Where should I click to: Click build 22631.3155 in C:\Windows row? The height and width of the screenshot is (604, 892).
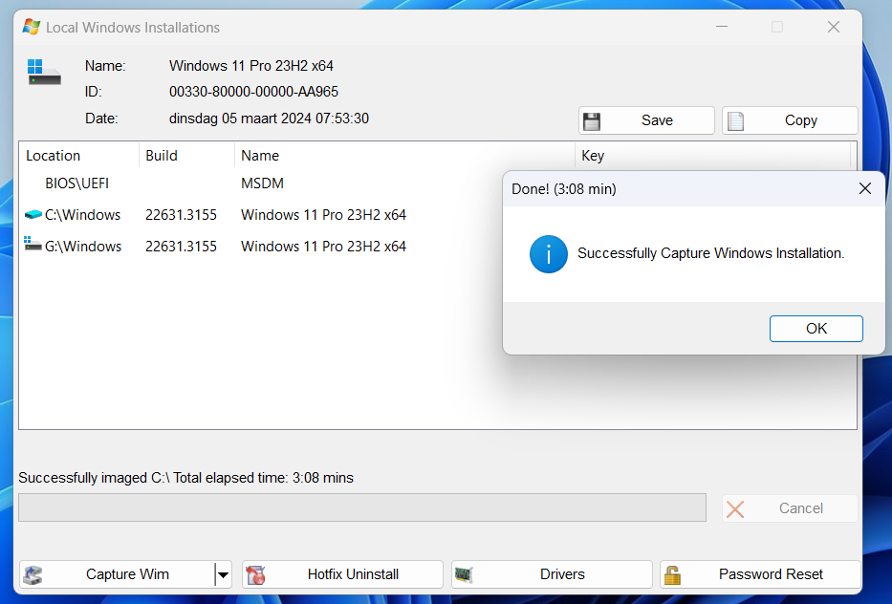(x=181, y=215)
